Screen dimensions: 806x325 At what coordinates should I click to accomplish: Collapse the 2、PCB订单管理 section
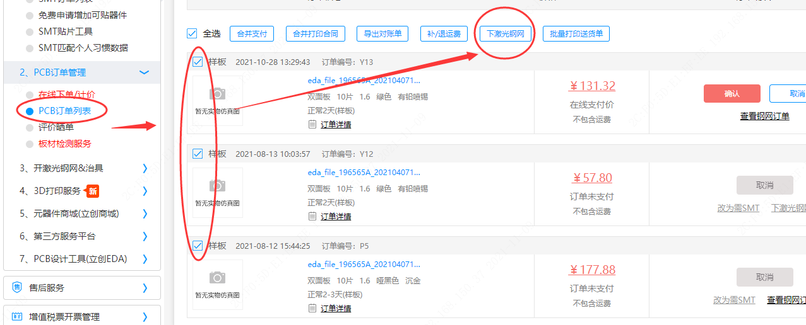pos(145,72)
